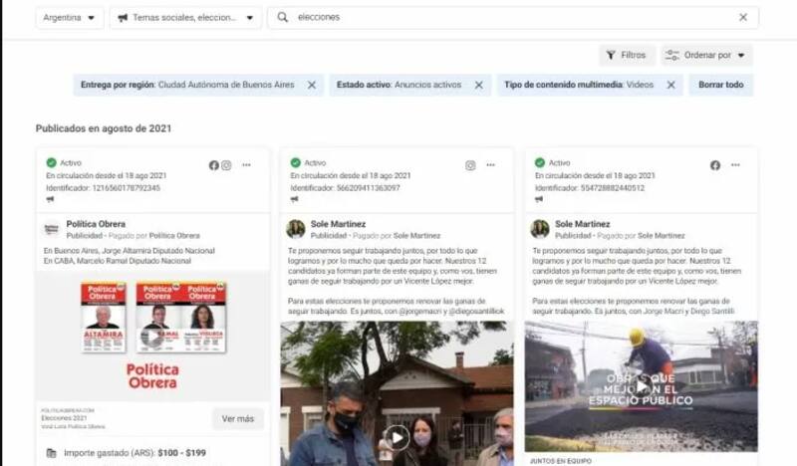
Task: Clear the search field with the X icon
Action: tap(742, 17)
